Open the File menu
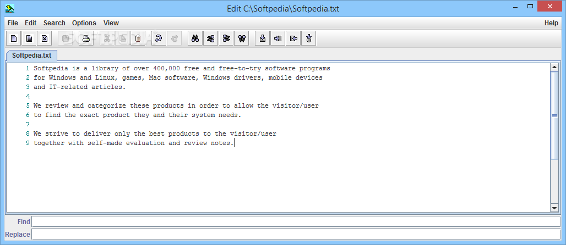The image size is (566, 245). [13, 23]
